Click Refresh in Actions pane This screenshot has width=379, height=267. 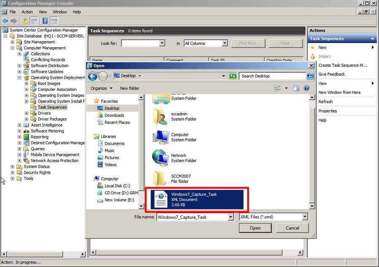326,102
